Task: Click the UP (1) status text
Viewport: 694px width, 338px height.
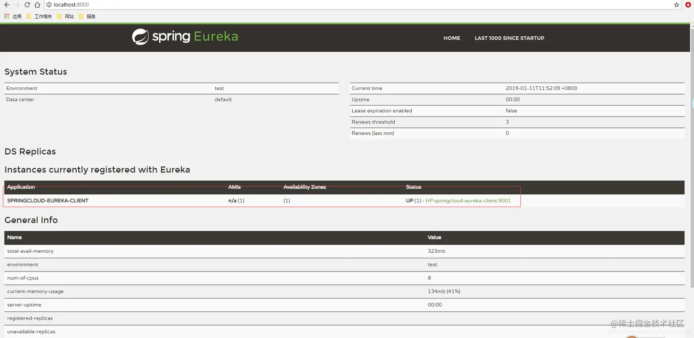Action: (x=413, y=200)
